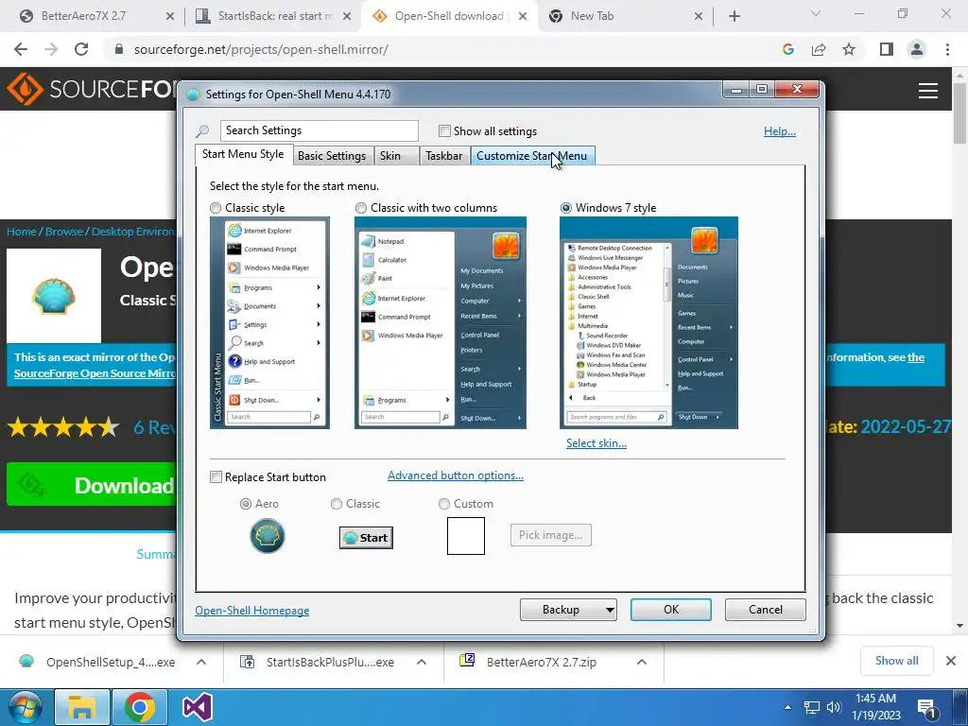Image resolution: width=968 pixels, height=726 pixels.
Task: Select the Classic Start button image
Action: point(366,538)
